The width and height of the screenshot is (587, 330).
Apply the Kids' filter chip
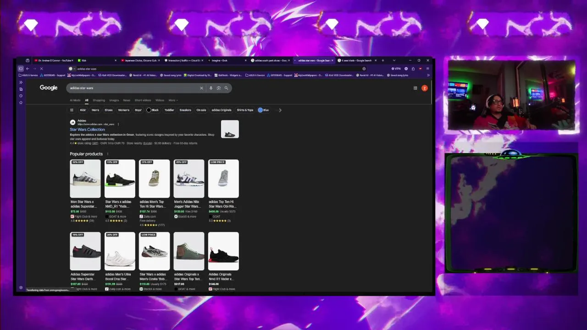click(83, 110)
